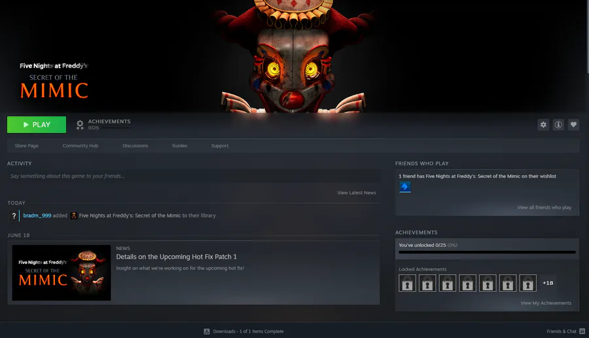The image size is (589, 338).
Task: Click the +18 more achievements indicator
Action: tap(548, 283)
